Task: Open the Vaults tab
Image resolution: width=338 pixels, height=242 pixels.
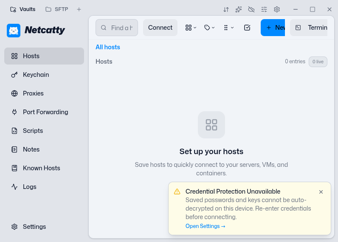Action: pyautogui.click(x=23, y=9)
